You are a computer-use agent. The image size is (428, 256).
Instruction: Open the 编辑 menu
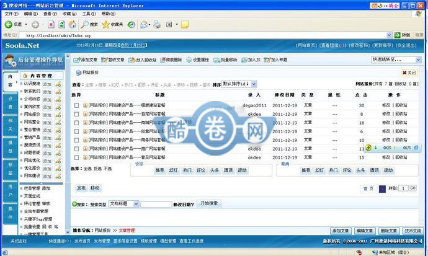[x=30, y=14]
